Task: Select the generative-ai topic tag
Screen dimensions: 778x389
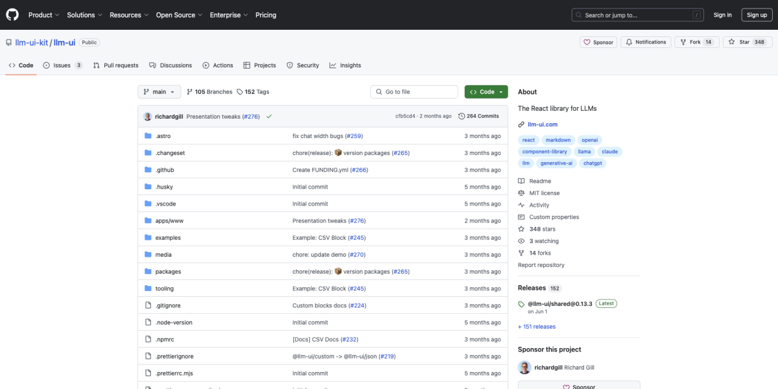Action: point(556,163)
